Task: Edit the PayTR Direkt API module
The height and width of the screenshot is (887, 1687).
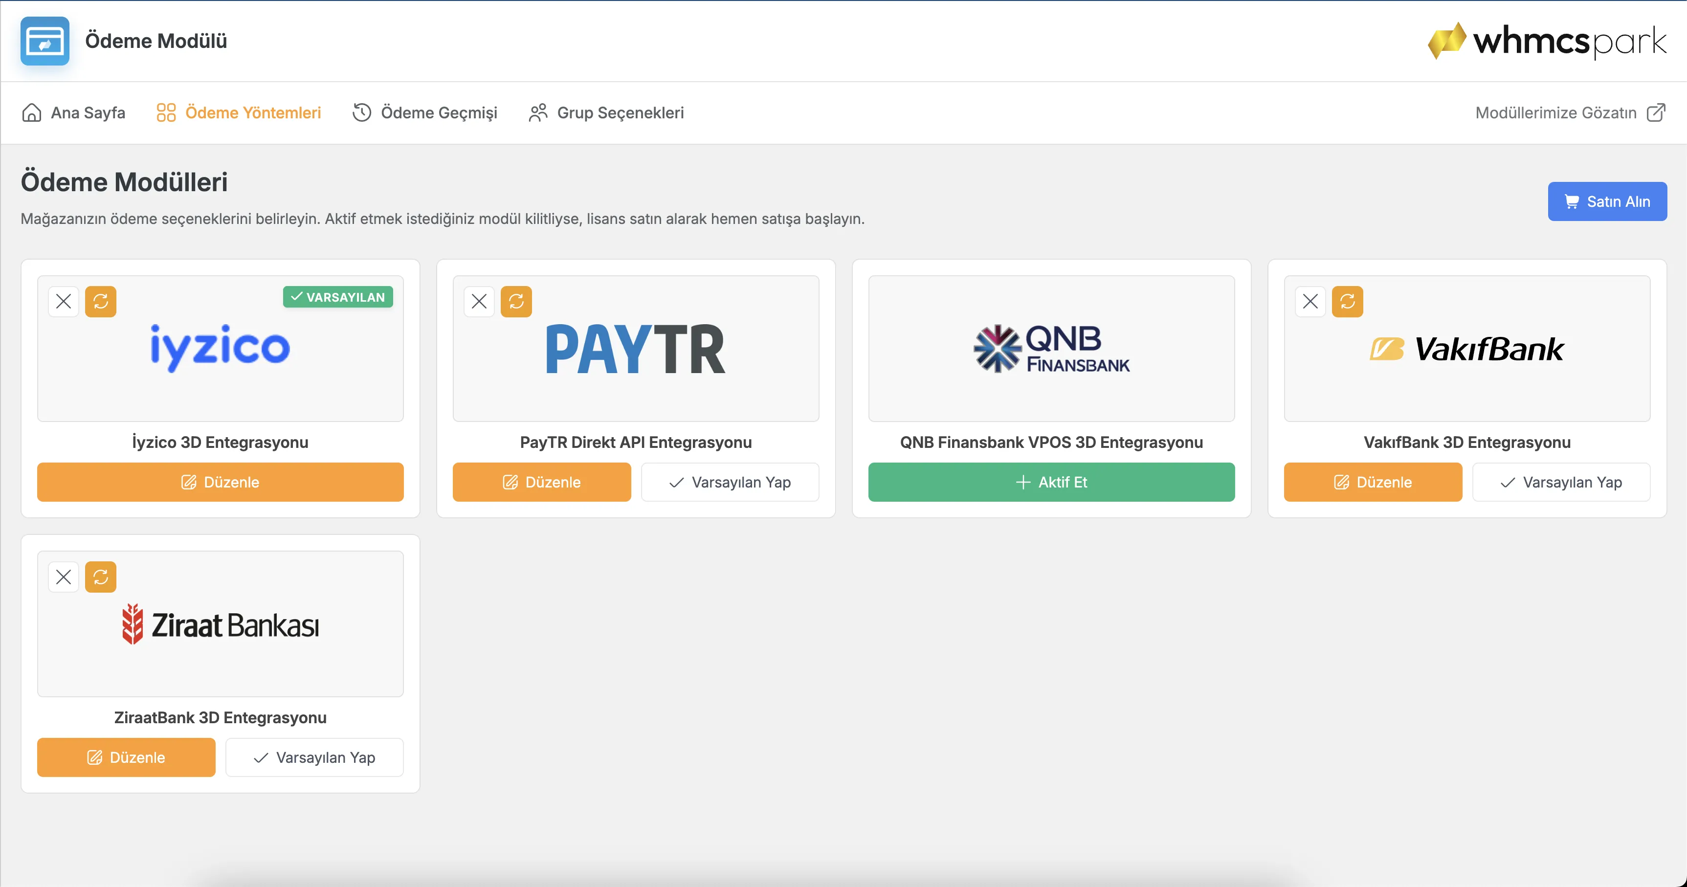Action: [x=542, y=482]
